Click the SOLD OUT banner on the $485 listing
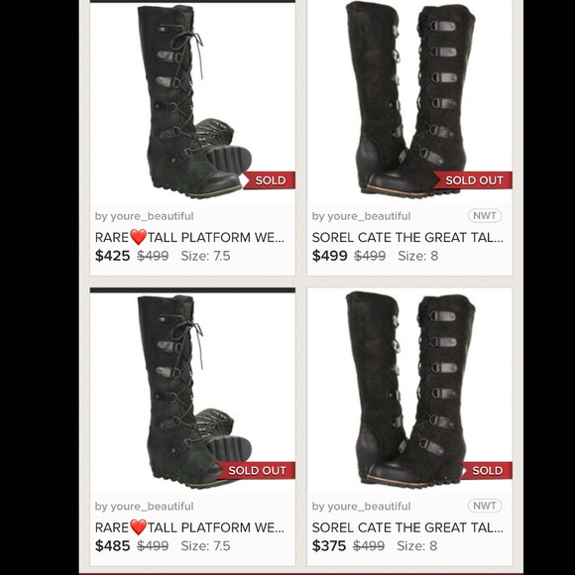This screenshot has width=575, height=575. (256, 471)
